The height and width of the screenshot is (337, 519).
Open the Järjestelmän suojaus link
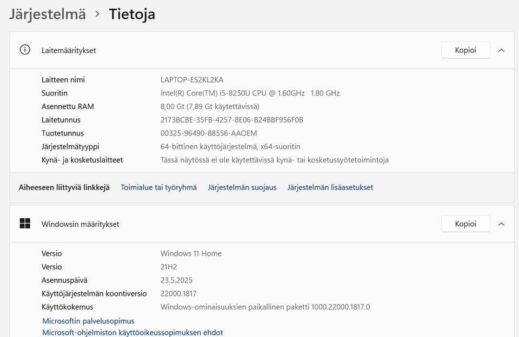(242, 187)
